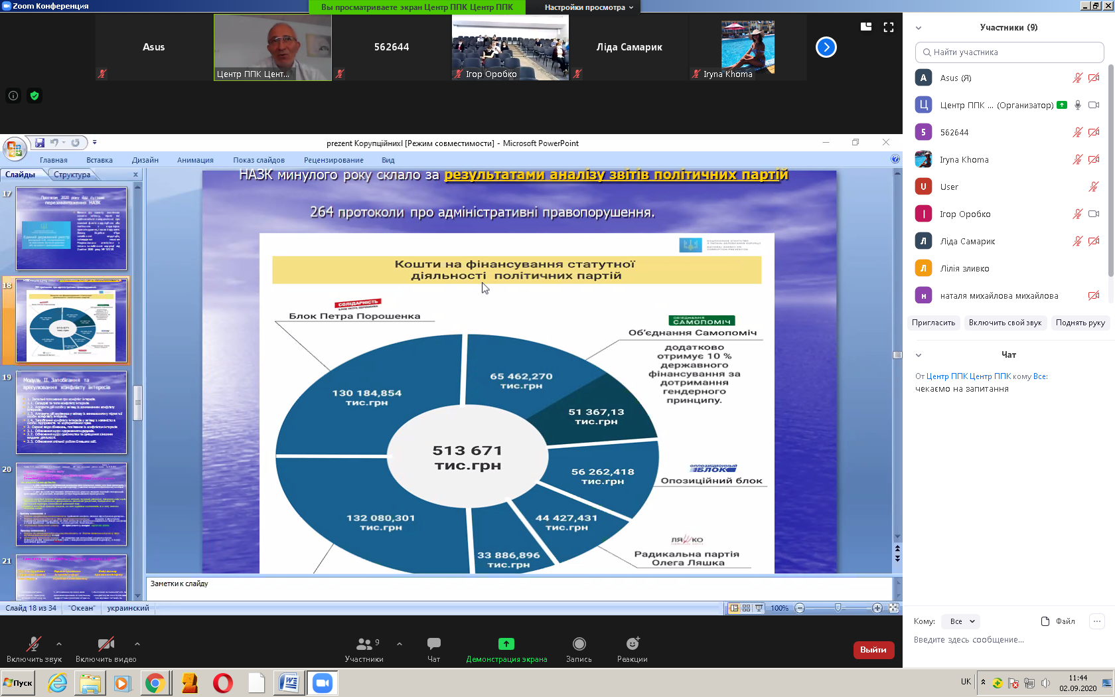Click the volume icon in system tray
1115x697 pixels.
(1045, 683)
